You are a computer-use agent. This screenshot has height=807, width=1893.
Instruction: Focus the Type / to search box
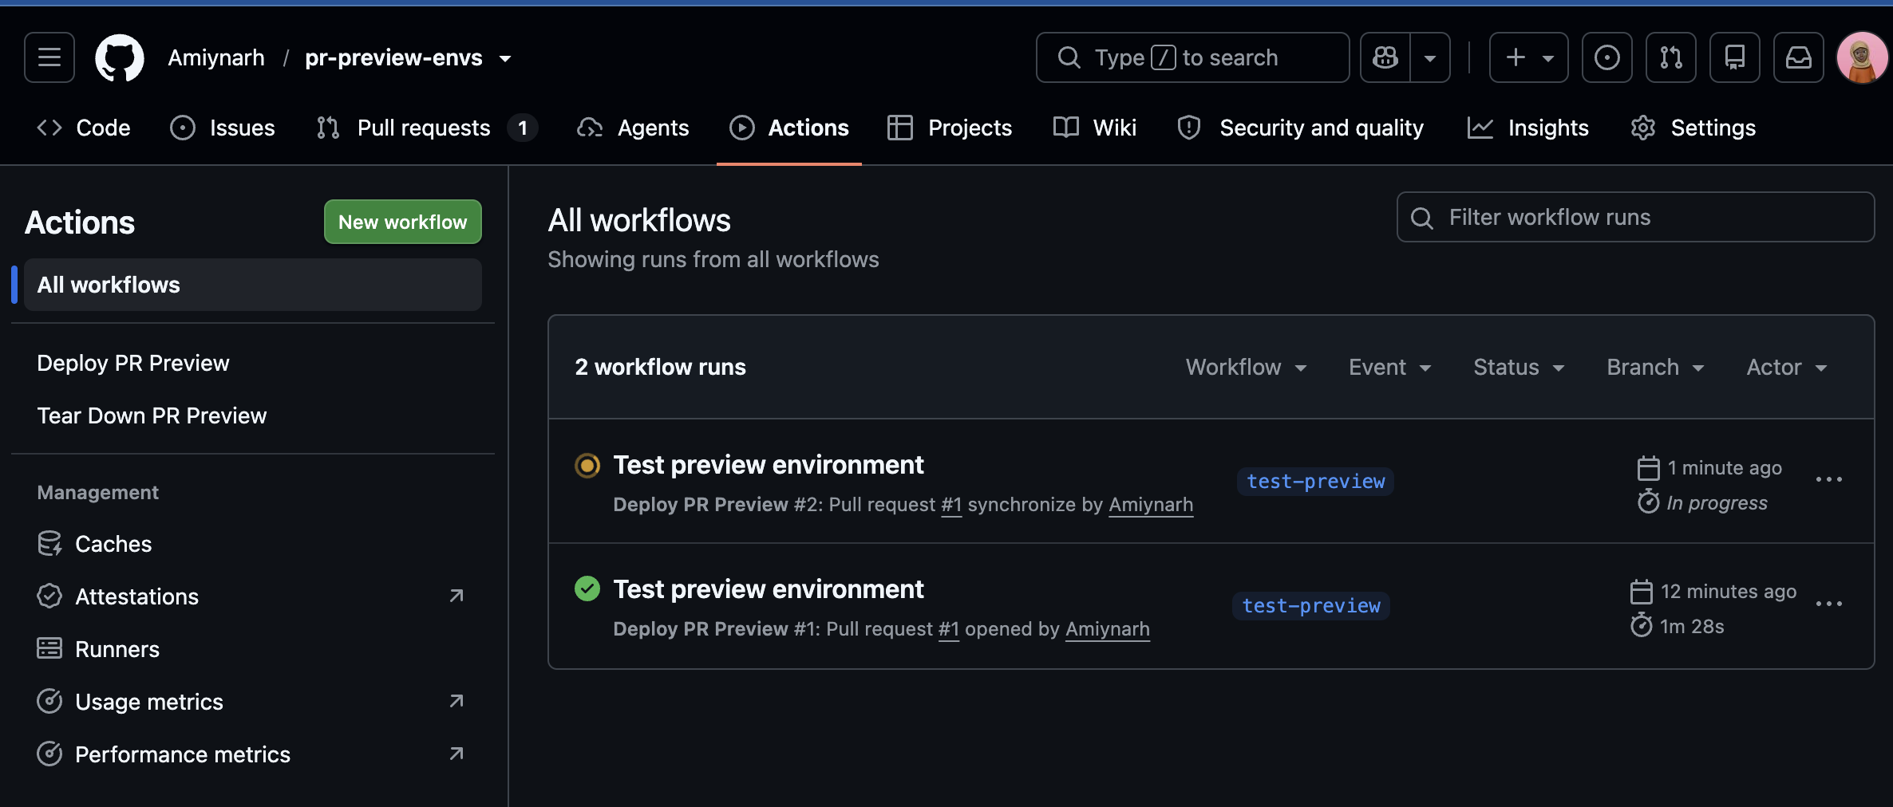point(1192,57)
